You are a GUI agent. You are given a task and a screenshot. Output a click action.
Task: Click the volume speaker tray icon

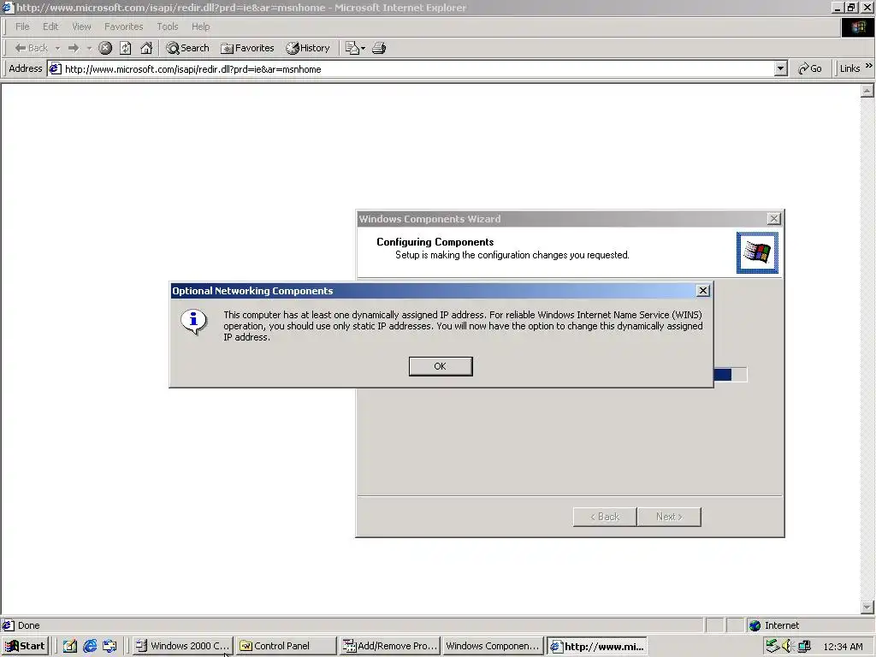pyautogui.click(x=788, y=646)
